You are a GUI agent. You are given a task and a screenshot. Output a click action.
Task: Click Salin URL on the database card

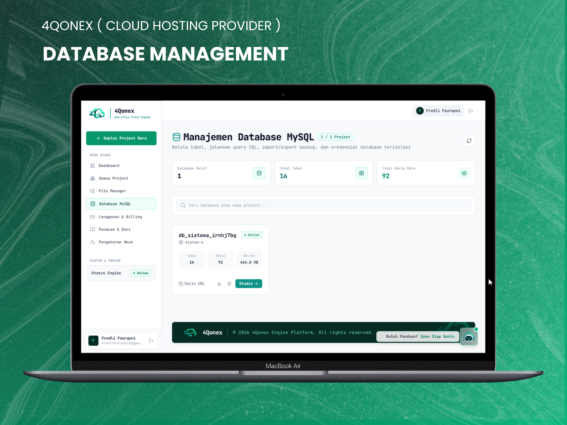point(192,284)
